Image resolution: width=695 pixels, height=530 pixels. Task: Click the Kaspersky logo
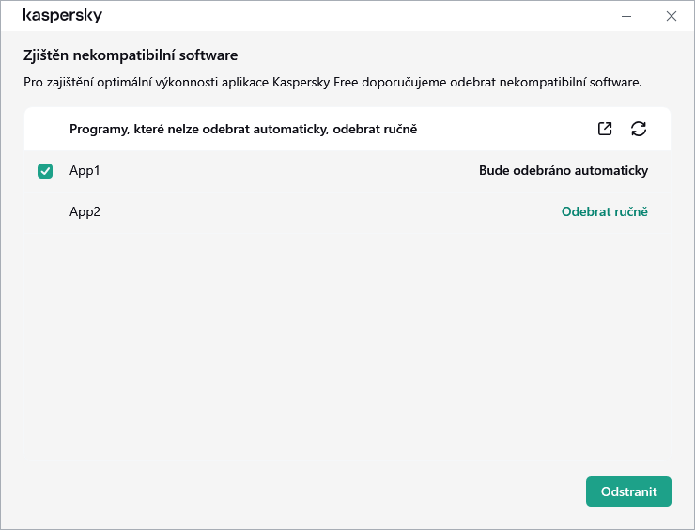tap(62, 16)
